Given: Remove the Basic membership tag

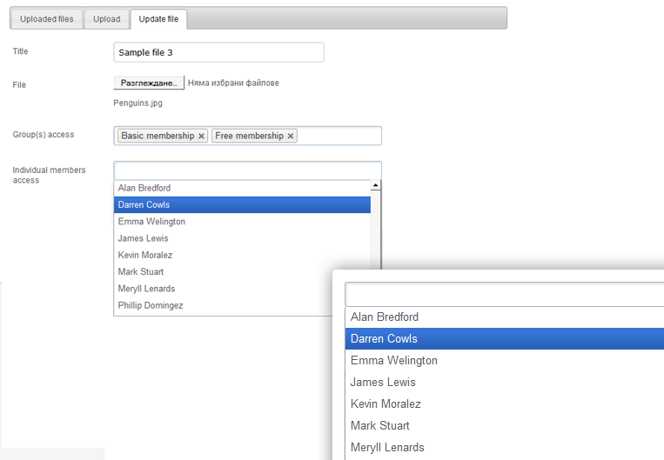Looking at the screenshot, I should (202, 136).
